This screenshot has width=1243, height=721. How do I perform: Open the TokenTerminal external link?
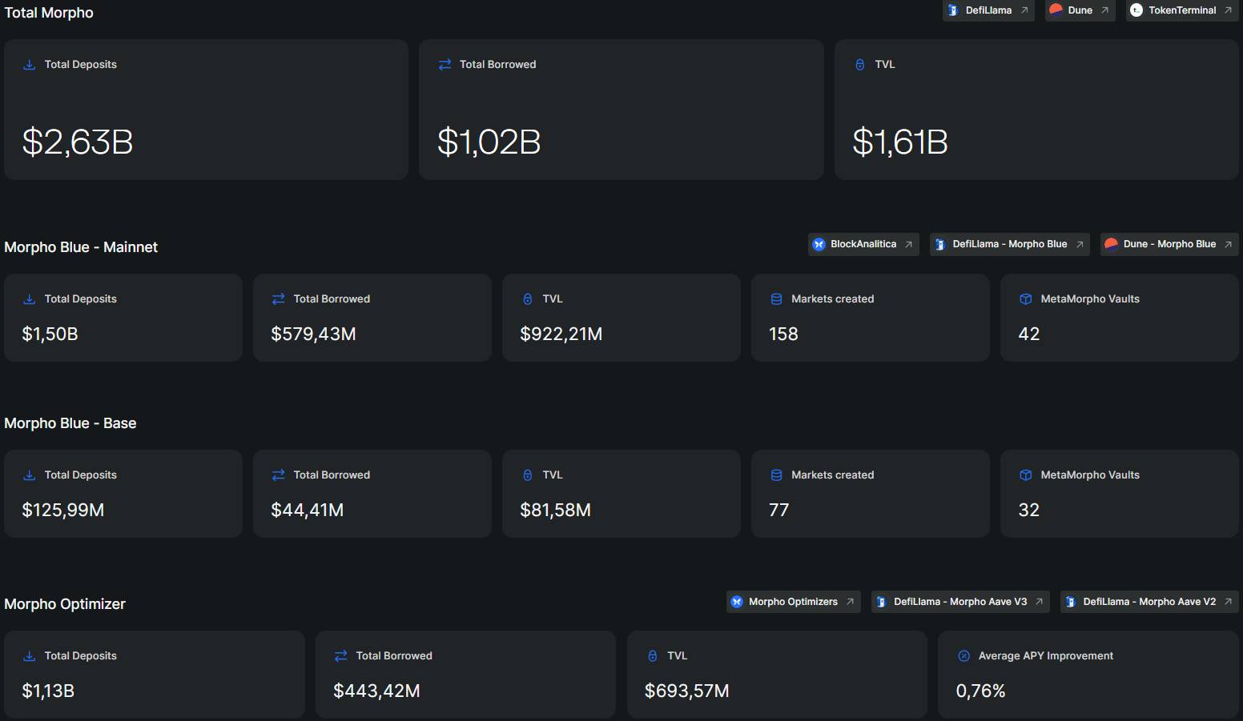(1182, 10)
